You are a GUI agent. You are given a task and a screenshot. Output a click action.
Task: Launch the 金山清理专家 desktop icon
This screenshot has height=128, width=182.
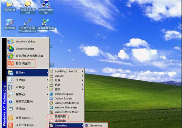tap(46, 24)
